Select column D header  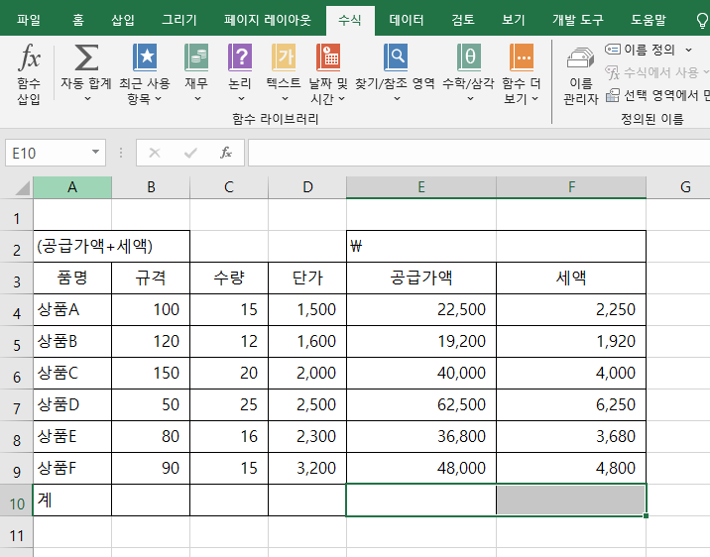pyautogui.click(x=307, y=187)
